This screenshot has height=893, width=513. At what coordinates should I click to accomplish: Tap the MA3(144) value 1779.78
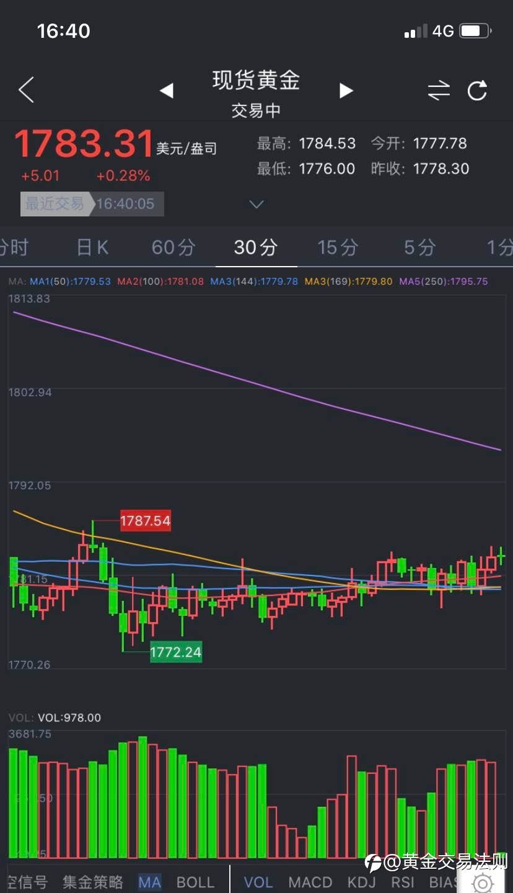(279, 282)
